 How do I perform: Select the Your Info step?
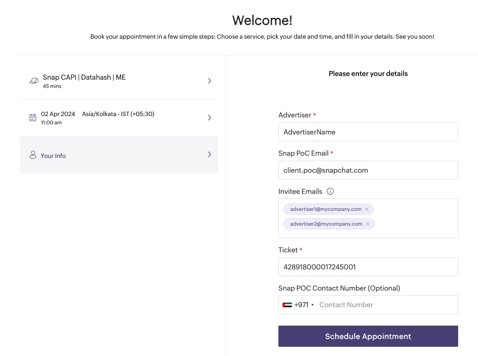click(119, 154)
